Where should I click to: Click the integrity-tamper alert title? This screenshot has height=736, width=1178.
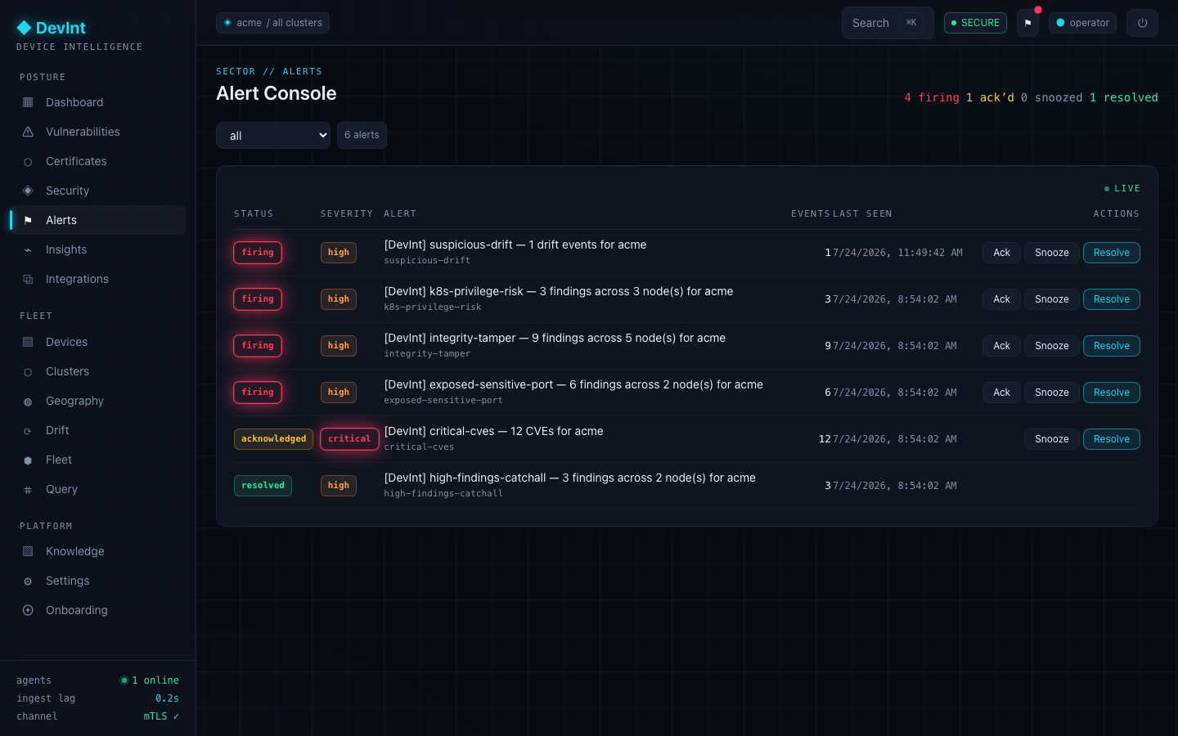pyautogui.click(x=555, y=338)
